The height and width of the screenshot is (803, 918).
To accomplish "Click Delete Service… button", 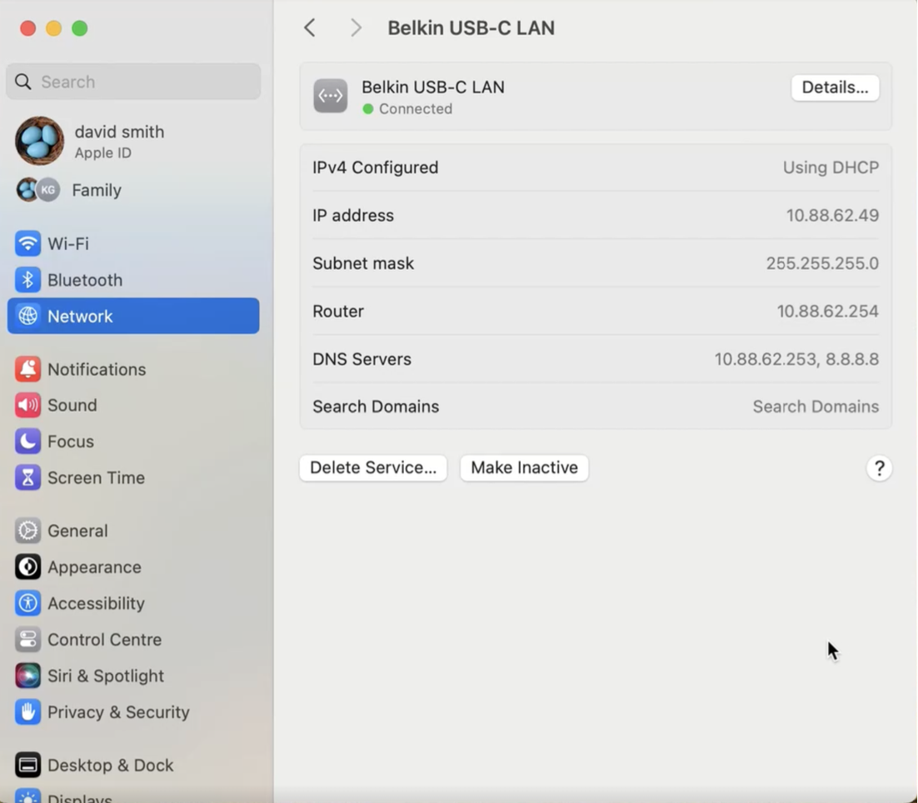I will (x=373, y=467).
